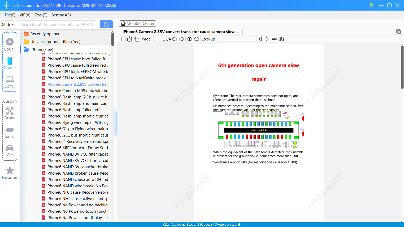Open iPhone6 CPU to NANDwire break file
Screen dimensions: 404x227
73,78
